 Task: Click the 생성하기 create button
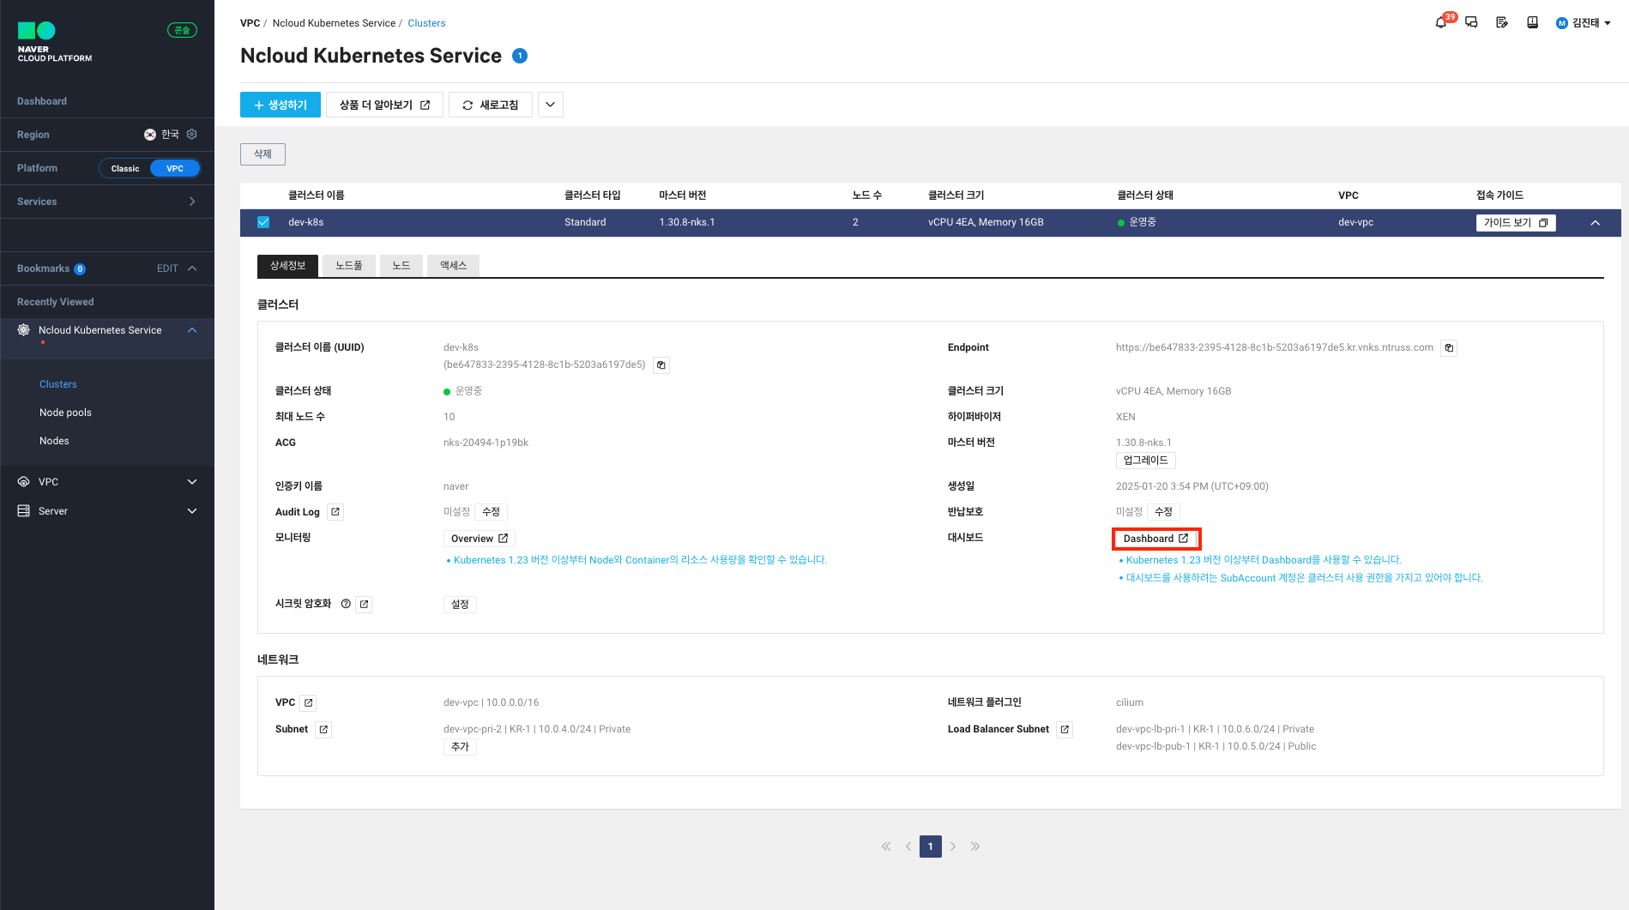pyautogui.click(x=281, y=105)
